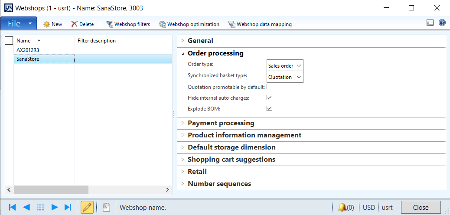Screen dimensions: 450x215
Task: Go to the first record arrow
Action: (12, 207)
